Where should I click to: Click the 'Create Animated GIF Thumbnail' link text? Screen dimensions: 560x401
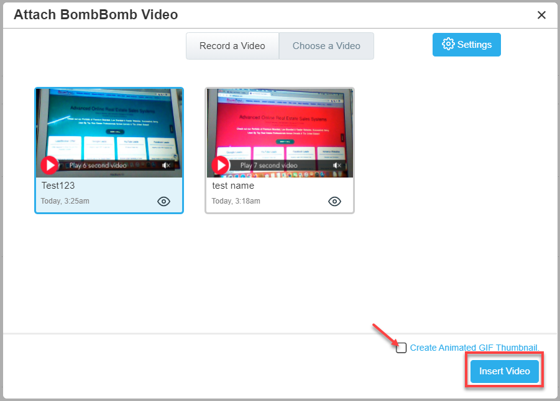(x=474, y=348)
